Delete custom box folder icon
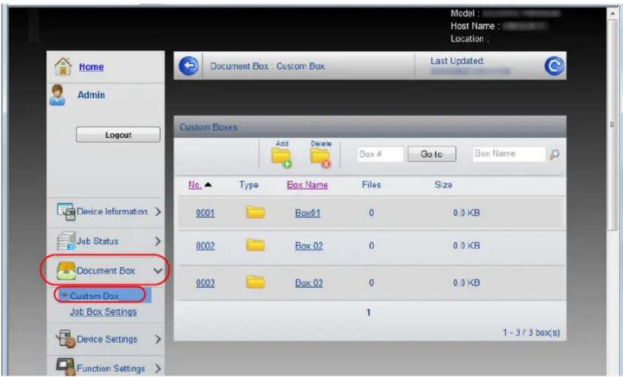The width and height of the screenshot is (623, 377). click(x=321, y=157)
